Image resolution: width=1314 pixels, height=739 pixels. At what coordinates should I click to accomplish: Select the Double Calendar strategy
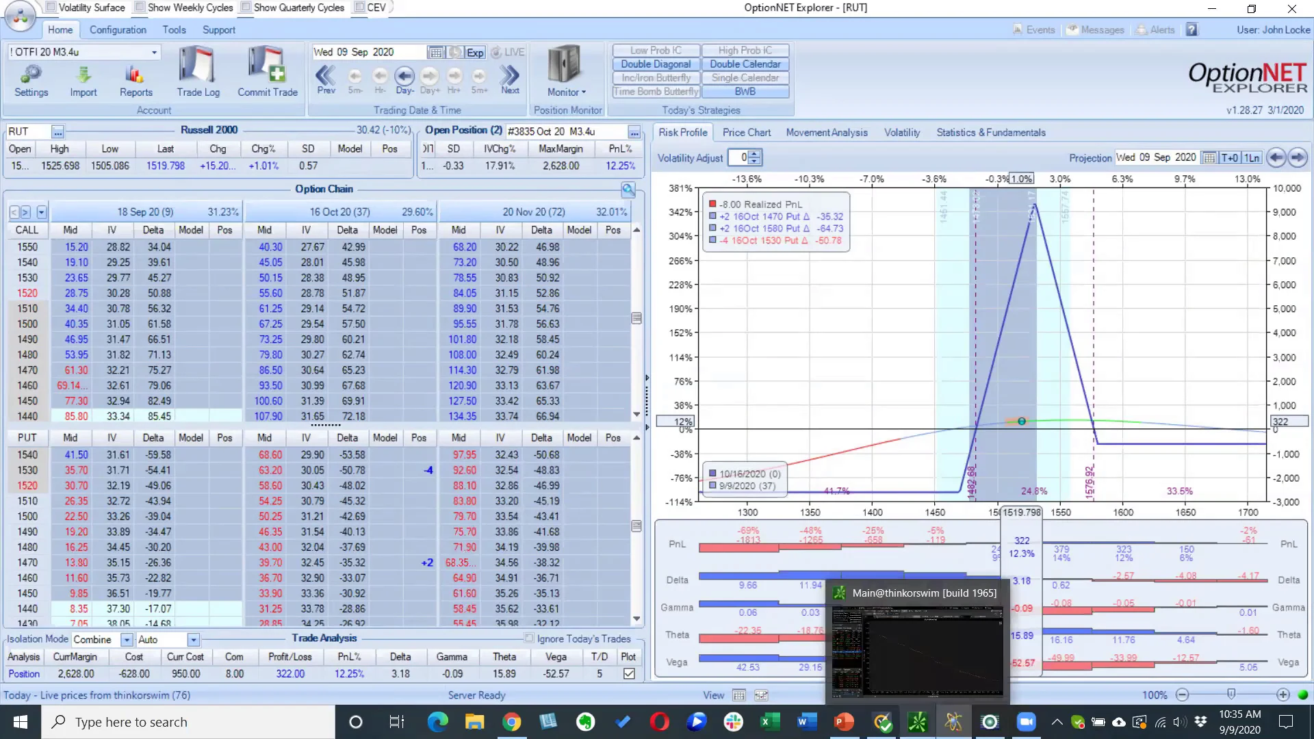click(745, 64)
